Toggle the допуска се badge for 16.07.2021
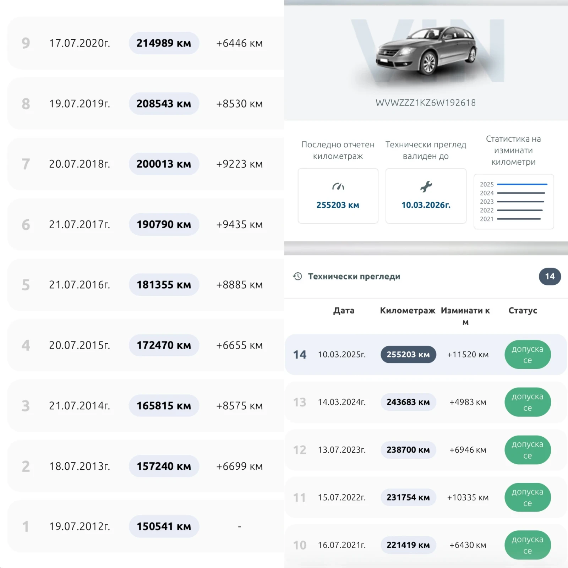The width and height of the screenshot is (568, 568). [x=528, y=545]
